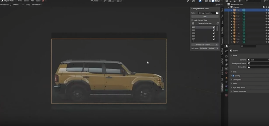Refresh the Camera Collection list

pos(217,23)
